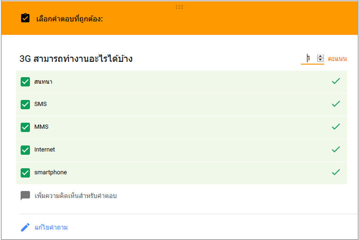Click the blue pencil edit icon
Screen dimensions: 359x240
point(25,227)
